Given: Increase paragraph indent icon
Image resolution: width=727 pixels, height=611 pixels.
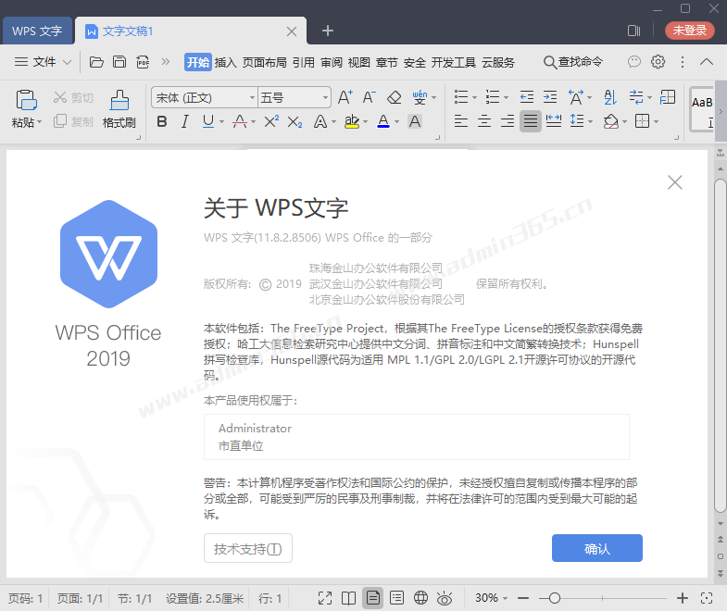Looking at the screenshot, I should pyautogui.click(x=550, y=97).
